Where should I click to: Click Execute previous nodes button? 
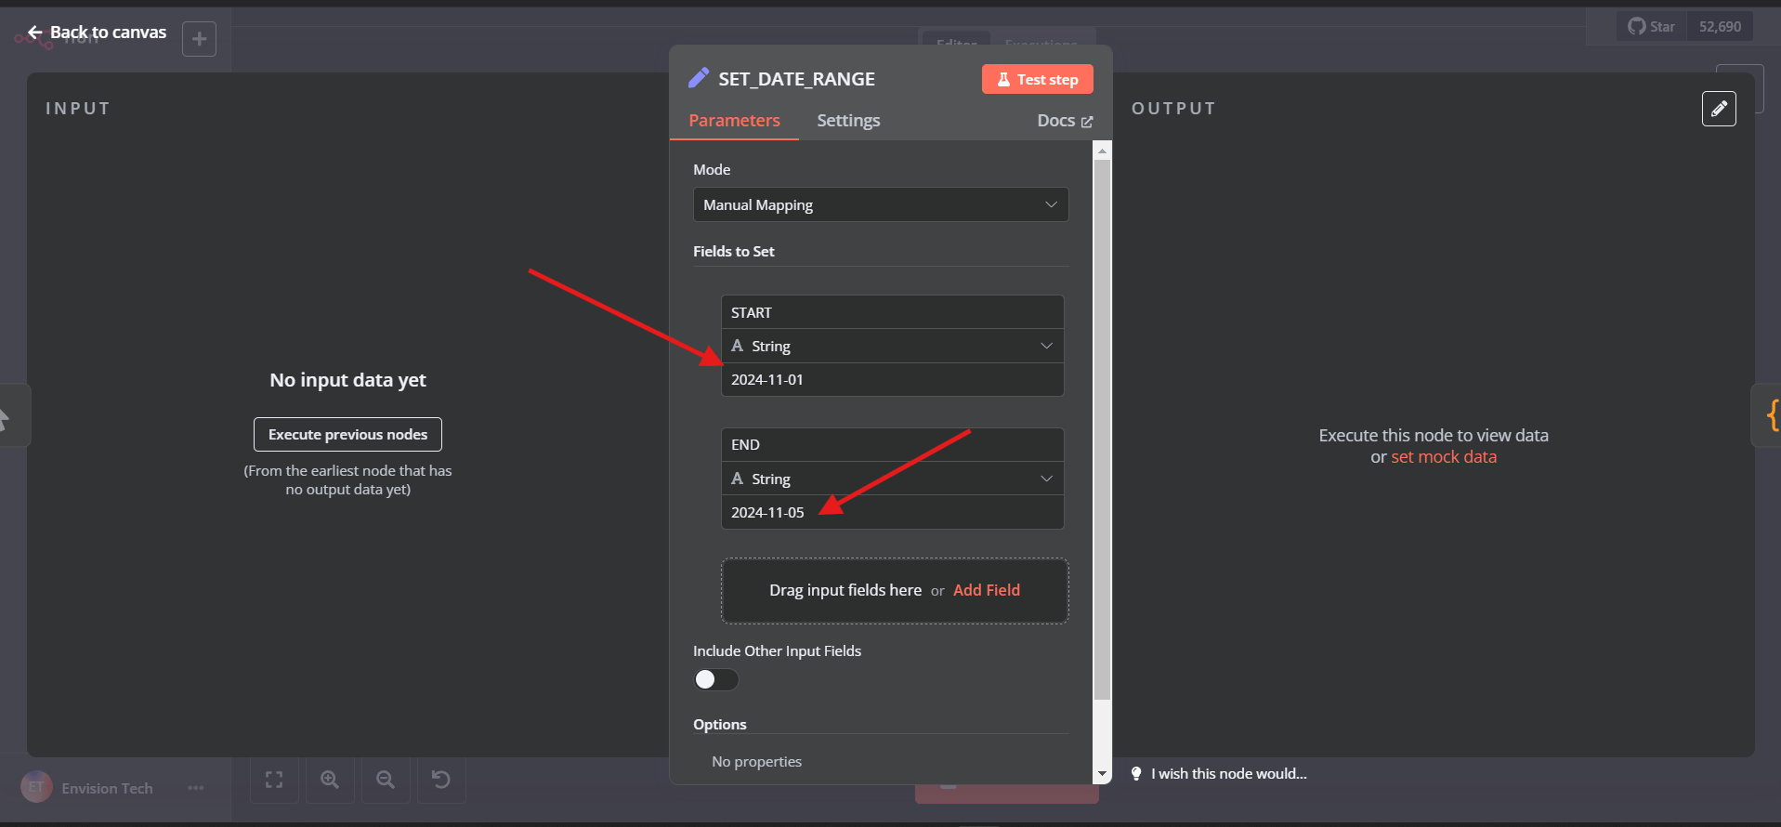pyautogui.click(x=347, y=434)
